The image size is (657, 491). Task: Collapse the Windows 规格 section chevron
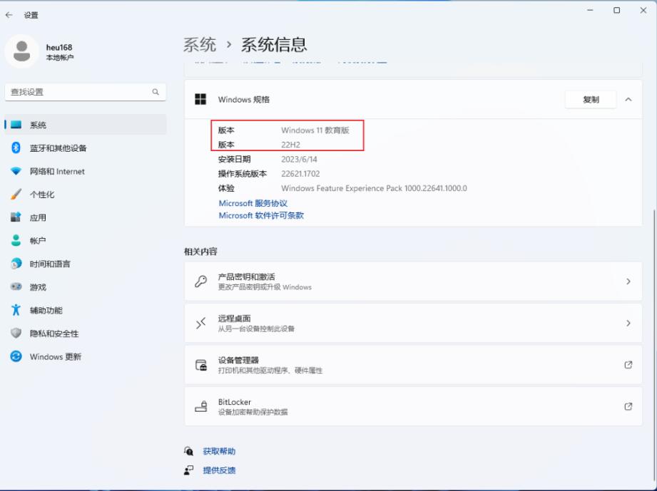coord(628,100)
